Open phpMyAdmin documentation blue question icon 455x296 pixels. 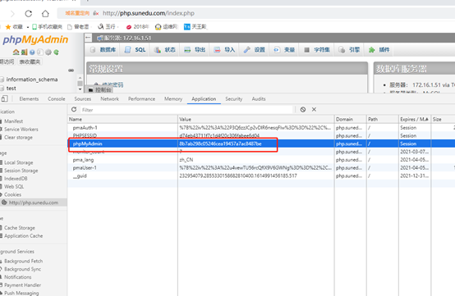32,52
